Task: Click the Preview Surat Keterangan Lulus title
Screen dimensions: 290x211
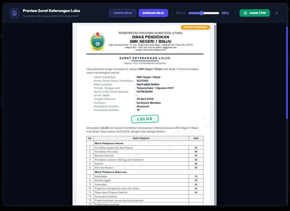Action: click(51, 11)
